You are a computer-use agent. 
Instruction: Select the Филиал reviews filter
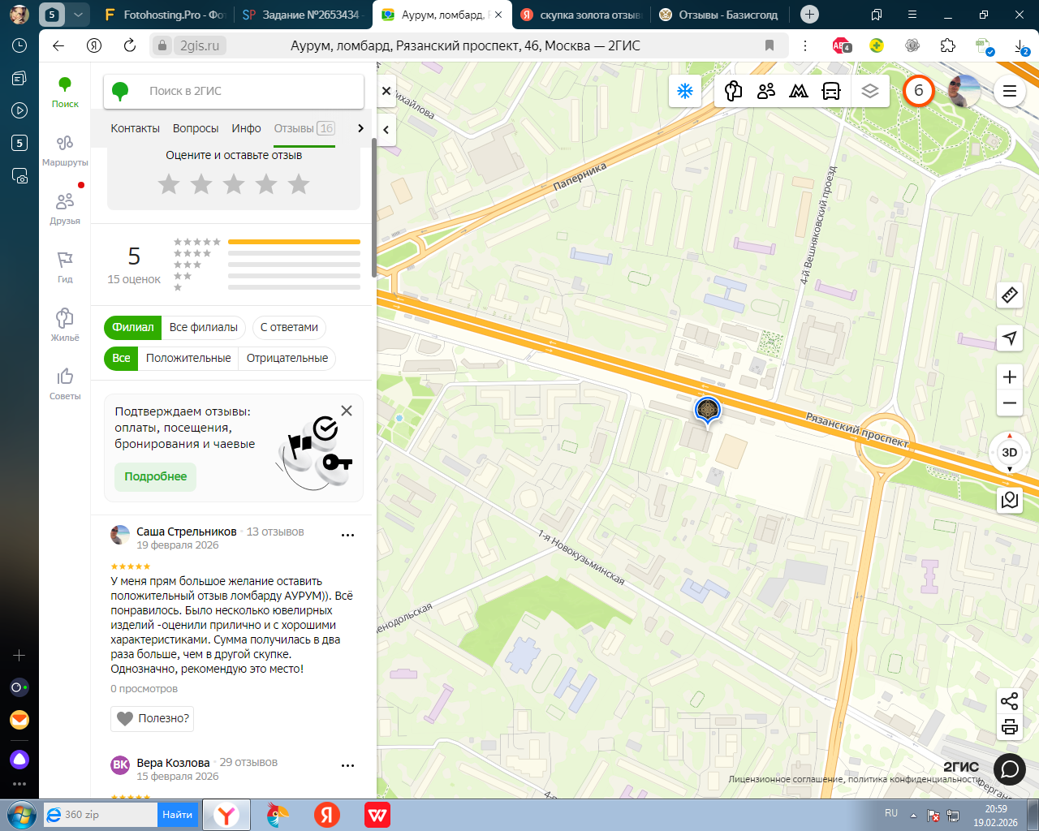tap(133, 327)
